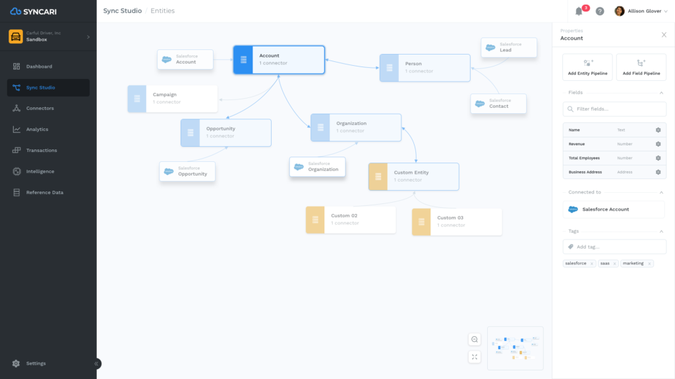Screen dimensions: 675x379
Task: Collapse the Connected to section
Action: 661,193
